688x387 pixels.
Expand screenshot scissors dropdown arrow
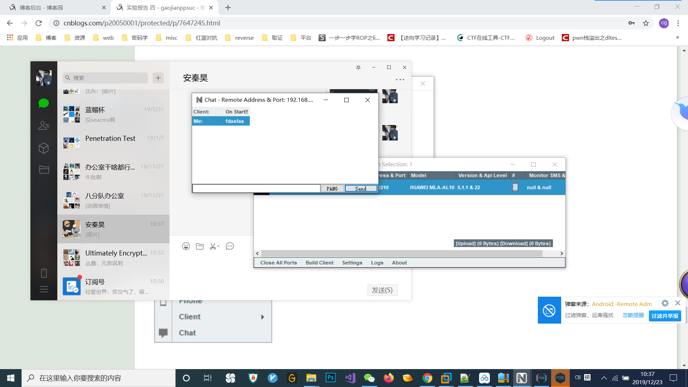218,246
